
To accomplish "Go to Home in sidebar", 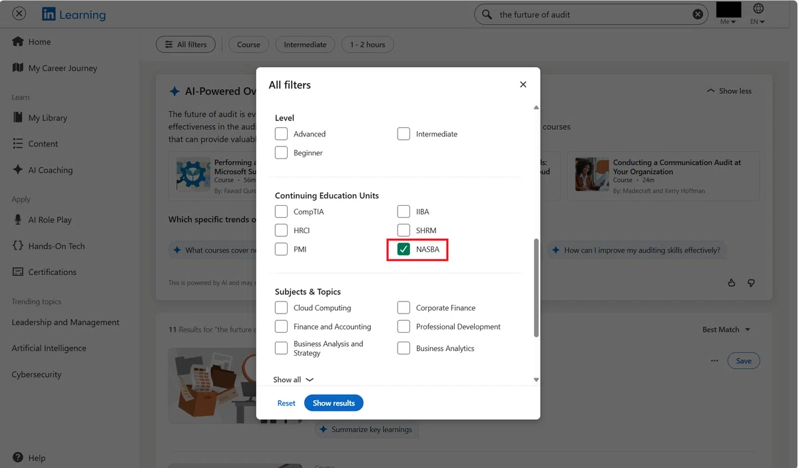I will (32, 41).
